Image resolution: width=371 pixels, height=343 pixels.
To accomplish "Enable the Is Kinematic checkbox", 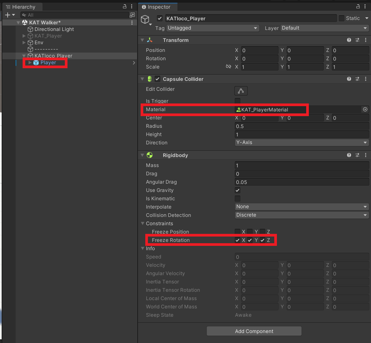I will point(238,198).
